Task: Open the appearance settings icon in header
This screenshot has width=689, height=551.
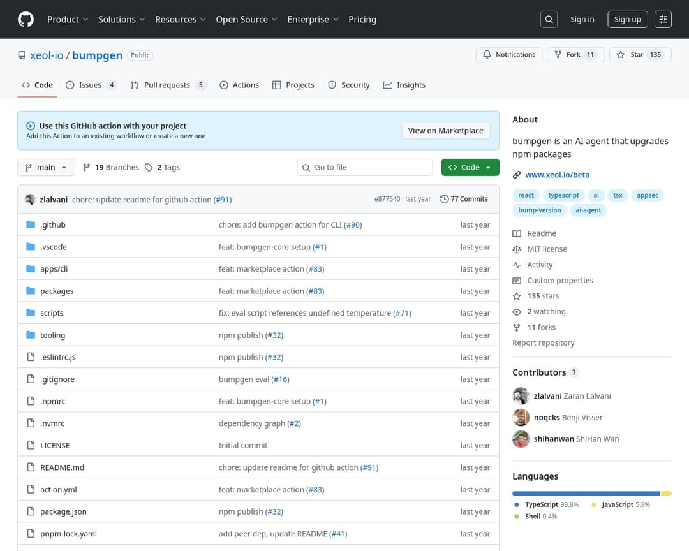Action: click(x=663, y=19)
